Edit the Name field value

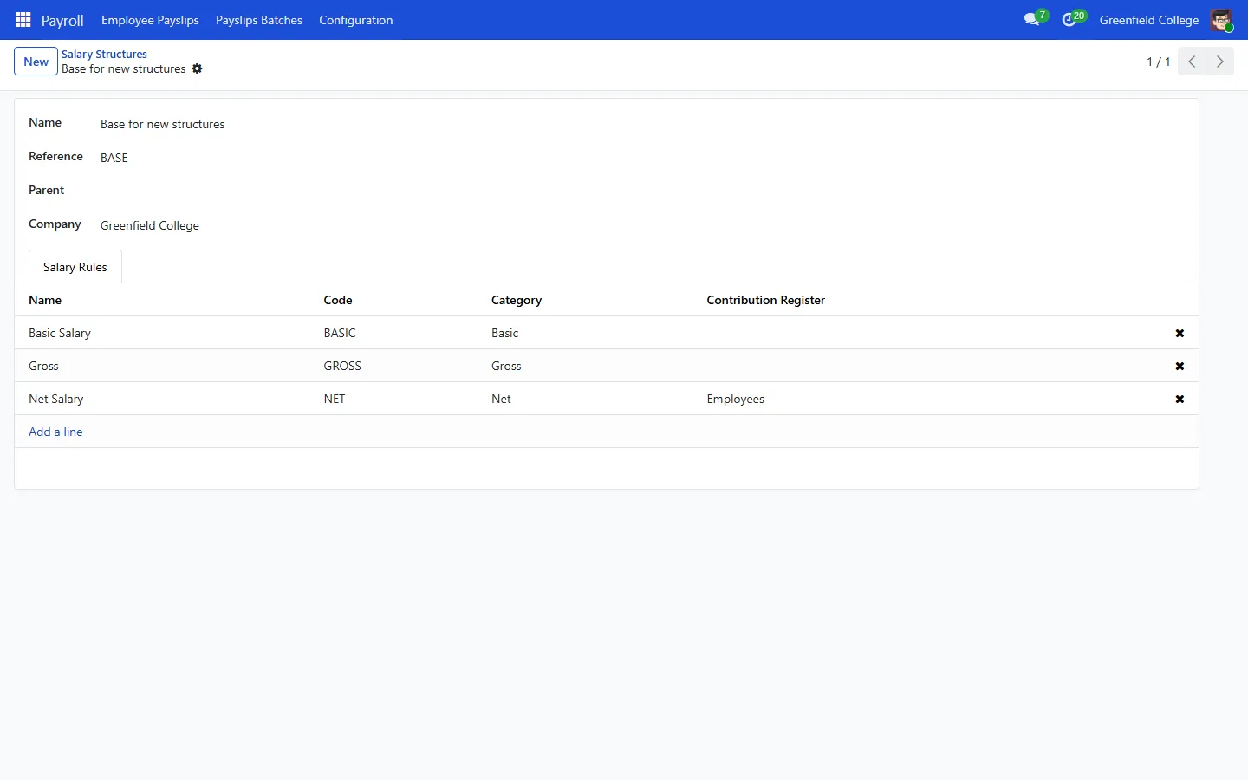click(x=642, y=124)
